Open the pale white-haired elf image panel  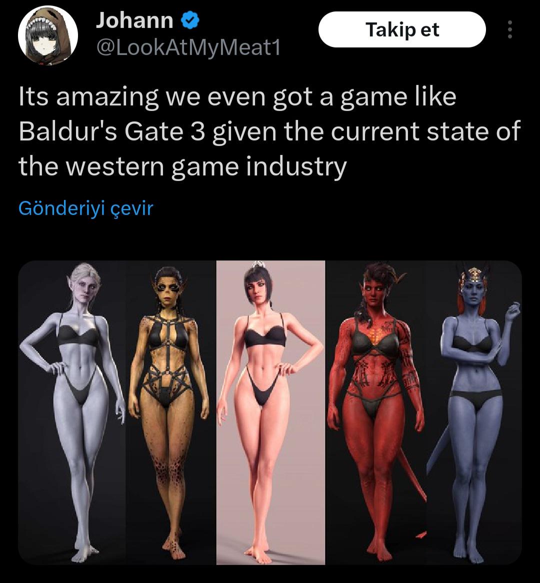click(71, 412)
